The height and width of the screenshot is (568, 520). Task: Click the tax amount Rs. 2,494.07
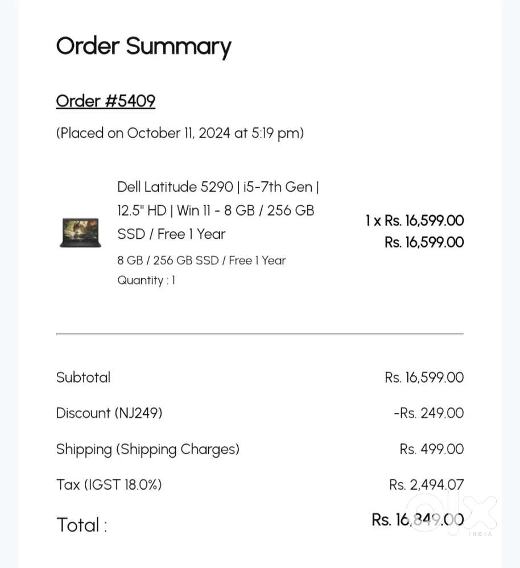point(426,485)
